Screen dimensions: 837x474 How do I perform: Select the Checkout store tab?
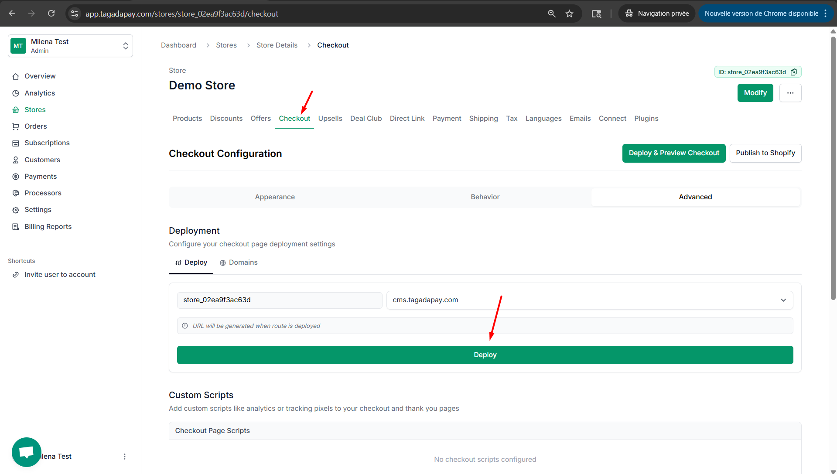pyautogui.click(x=294, y=119)
